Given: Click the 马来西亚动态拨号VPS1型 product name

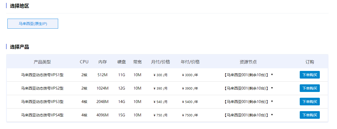Looking at the screenshot, I should tap(42, 75).
